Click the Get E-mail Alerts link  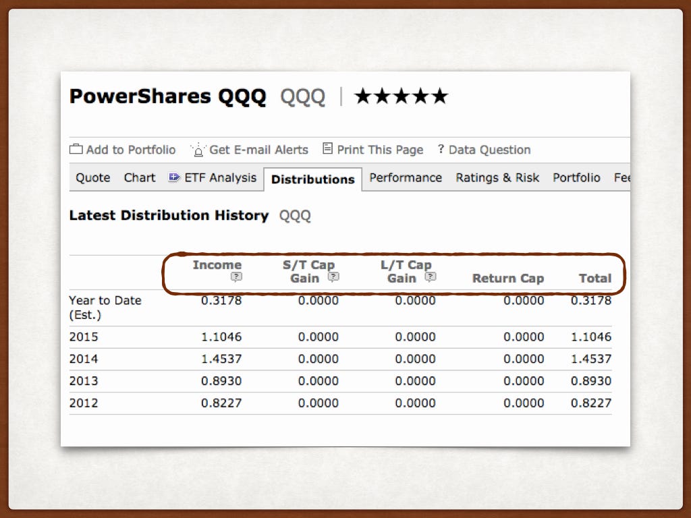[258, 150]
